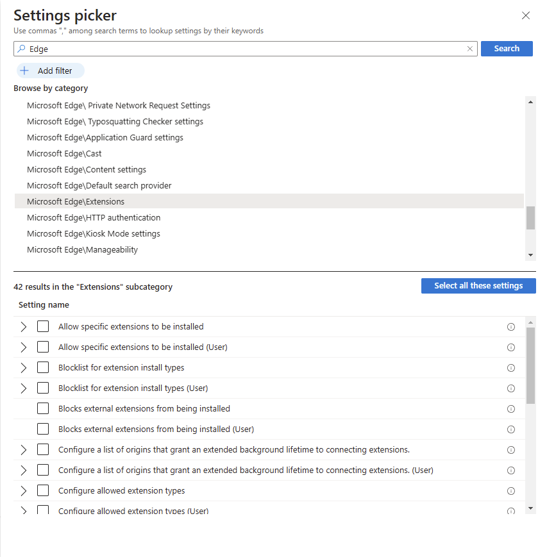Screen dimensions: 547x557
Task: Open Microsoft Edge\Kiosk Mode settings category
Action: (x=94, y=234)
